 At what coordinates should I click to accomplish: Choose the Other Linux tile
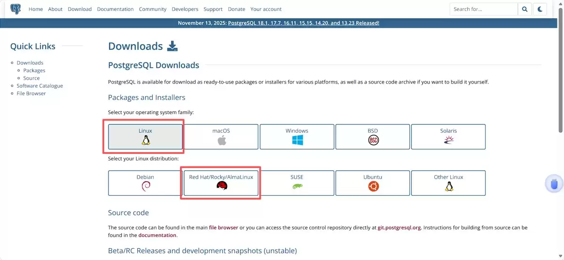(x=448, y=183)
